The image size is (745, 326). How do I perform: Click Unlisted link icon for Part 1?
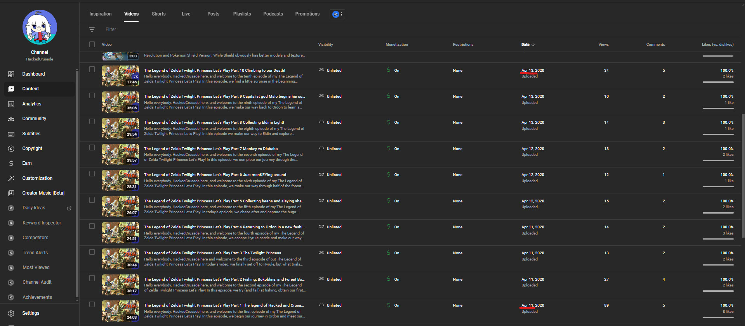tap(321, 305)
